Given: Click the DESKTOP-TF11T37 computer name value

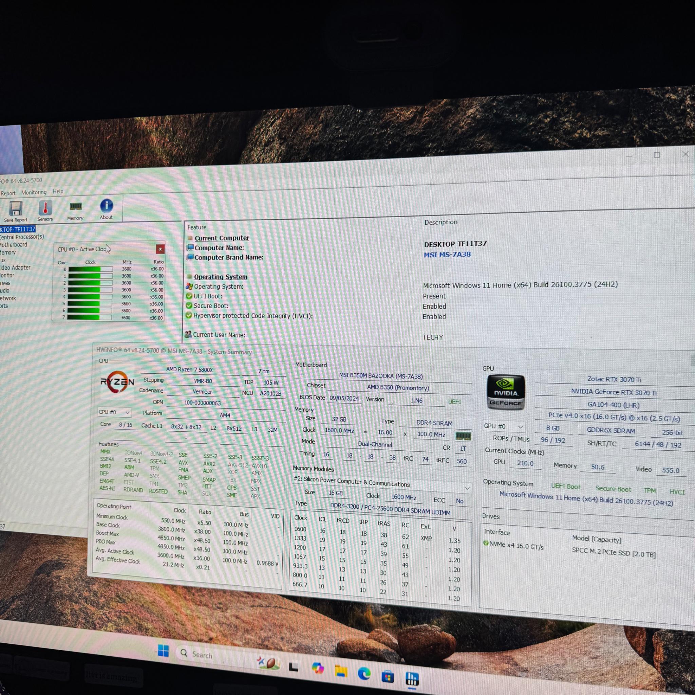Looking at the screenshot, I should pos(455,244).
